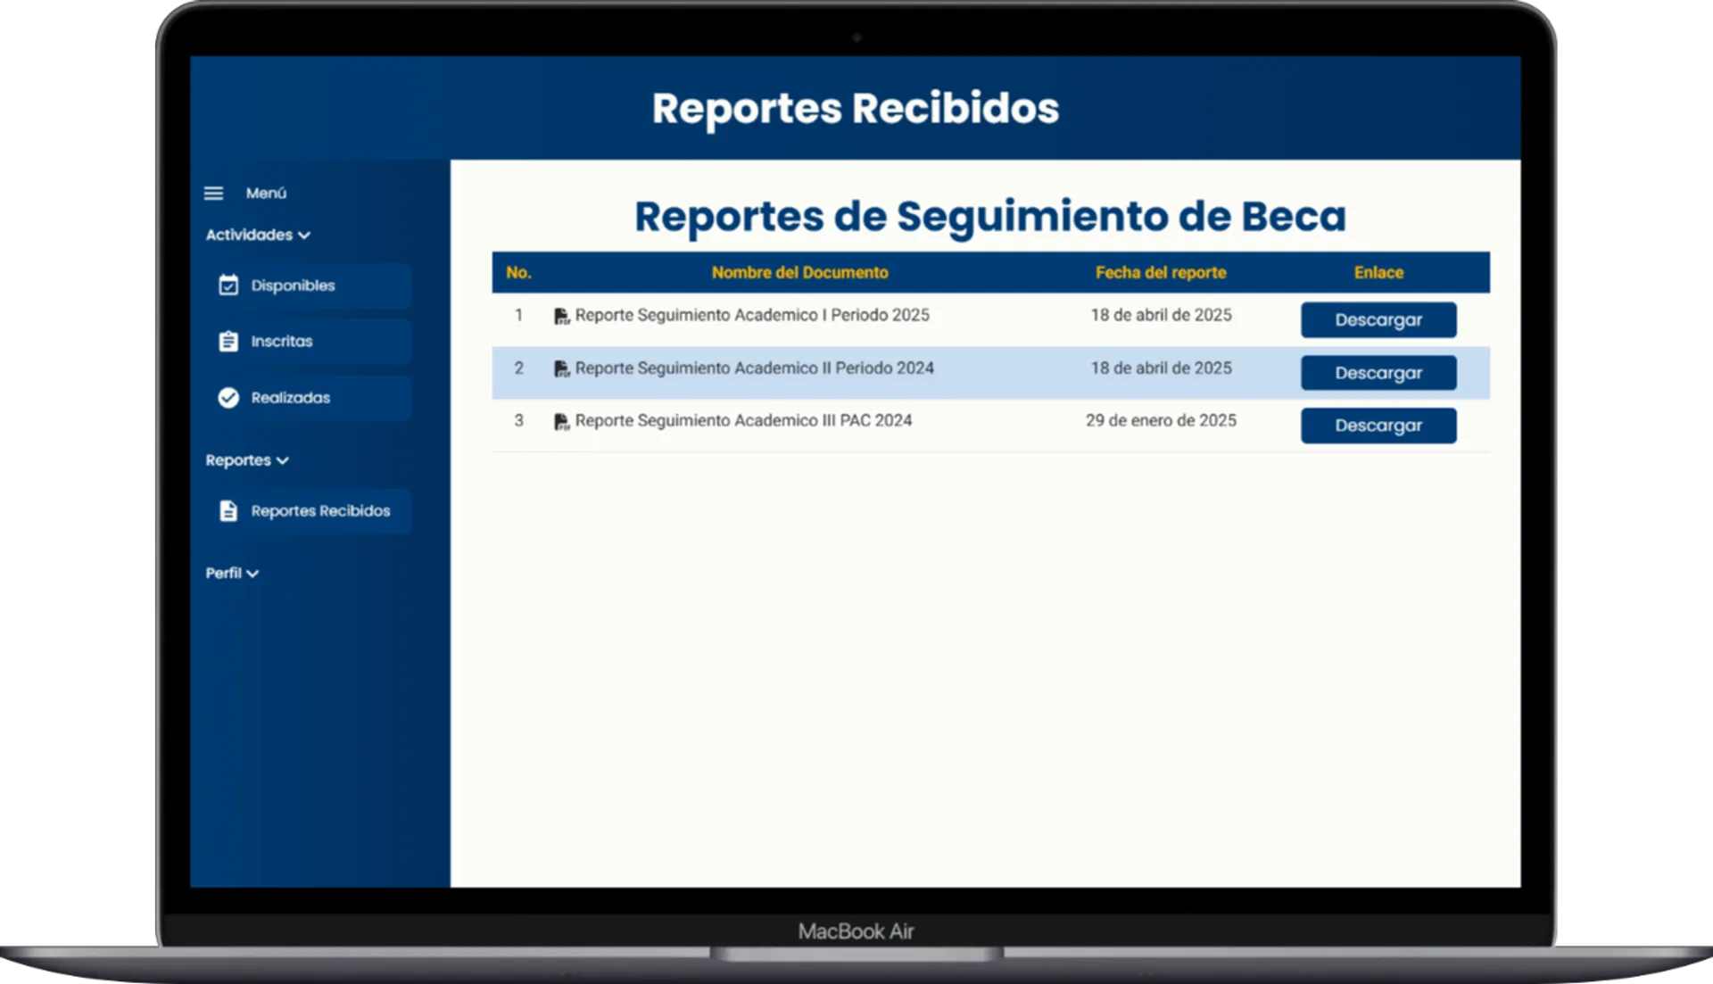
Task: Click PDF icon of I Periodo 2025 report
Action: 561,317
